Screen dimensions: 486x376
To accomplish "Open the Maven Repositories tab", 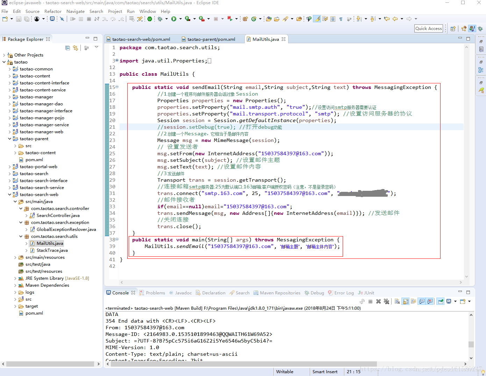I will [x=277, y=293].
